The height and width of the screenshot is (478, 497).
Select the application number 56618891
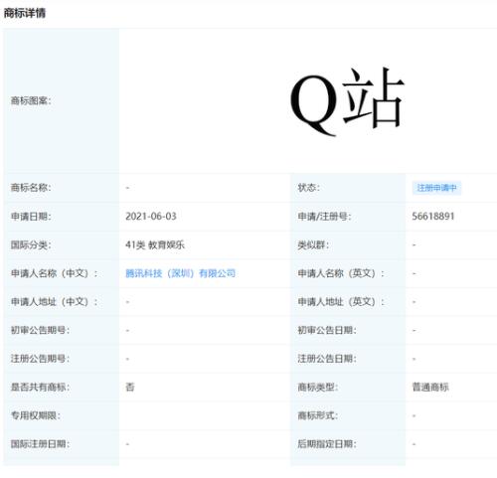[433, 217]
